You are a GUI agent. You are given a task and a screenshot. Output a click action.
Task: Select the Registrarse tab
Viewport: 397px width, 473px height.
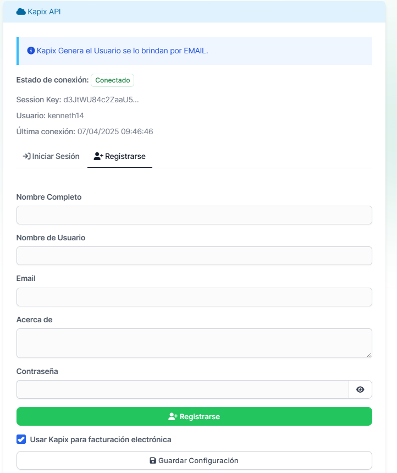120,156
